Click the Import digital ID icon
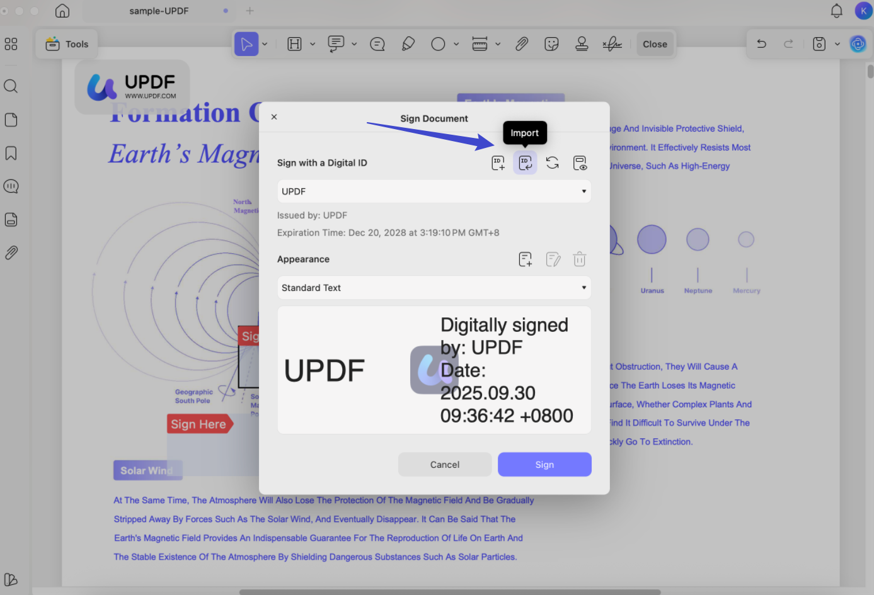 (x=525, y=163)
